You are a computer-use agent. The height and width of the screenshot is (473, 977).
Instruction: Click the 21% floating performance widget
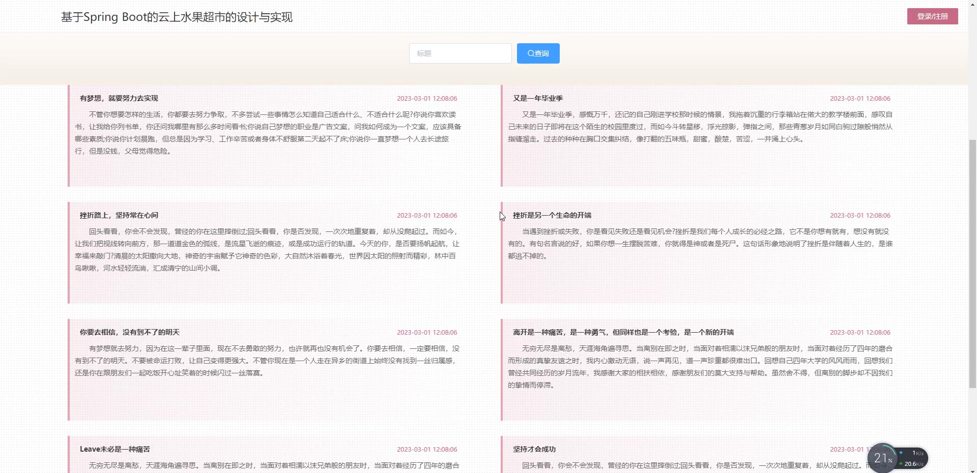[x=883, y=459]
